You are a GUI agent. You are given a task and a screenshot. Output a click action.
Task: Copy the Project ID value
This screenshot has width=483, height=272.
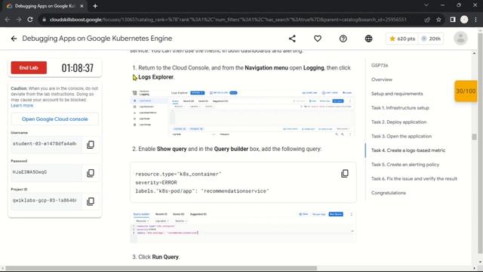91,202
